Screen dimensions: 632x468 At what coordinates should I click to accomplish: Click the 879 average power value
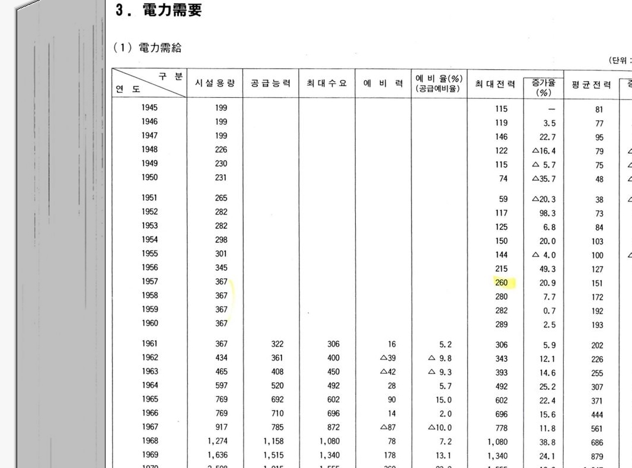[596, 457]
